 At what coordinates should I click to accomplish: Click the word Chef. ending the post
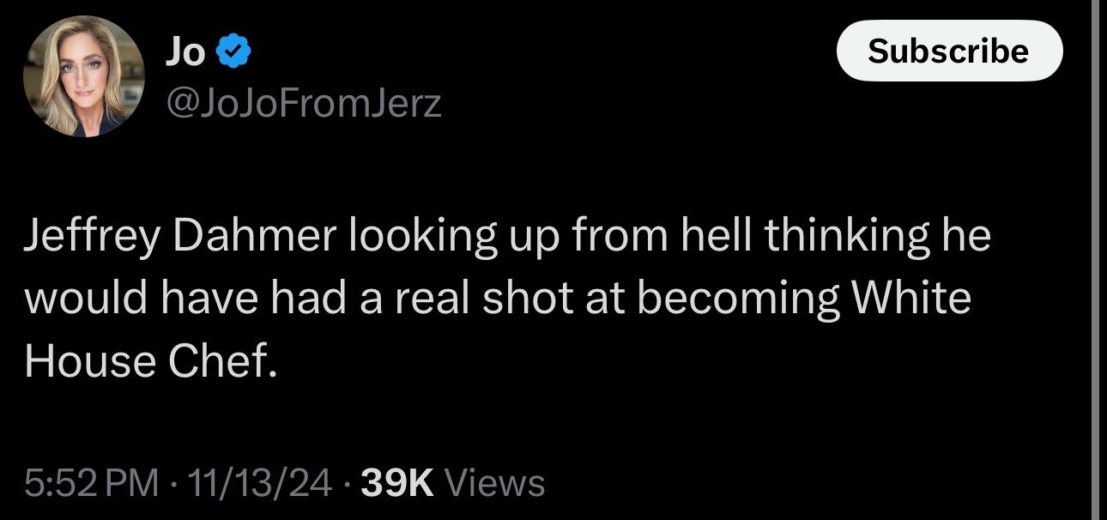pos(223,361)
